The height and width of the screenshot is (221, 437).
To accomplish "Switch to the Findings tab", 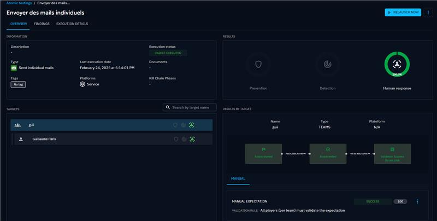I will click(42, 24).
